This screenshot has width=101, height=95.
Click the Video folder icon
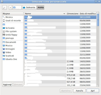click(x=4, y=52)
